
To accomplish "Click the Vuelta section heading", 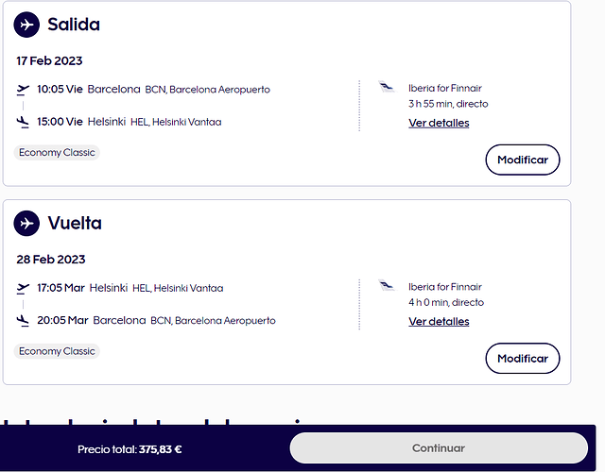I will (x=75, y=223).
